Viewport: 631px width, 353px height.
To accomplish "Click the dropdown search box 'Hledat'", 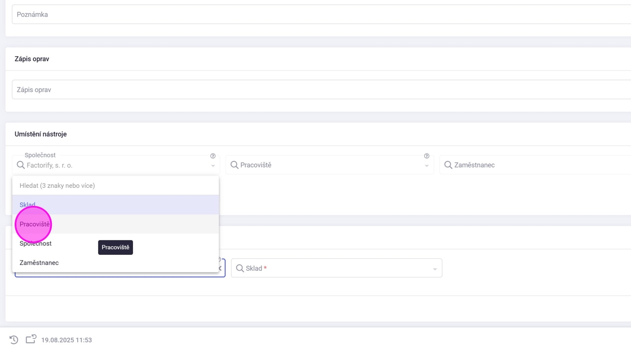I will coord(115,186).
